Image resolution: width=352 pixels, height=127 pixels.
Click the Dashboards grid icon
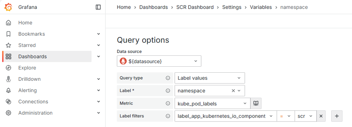pos(8,56)
